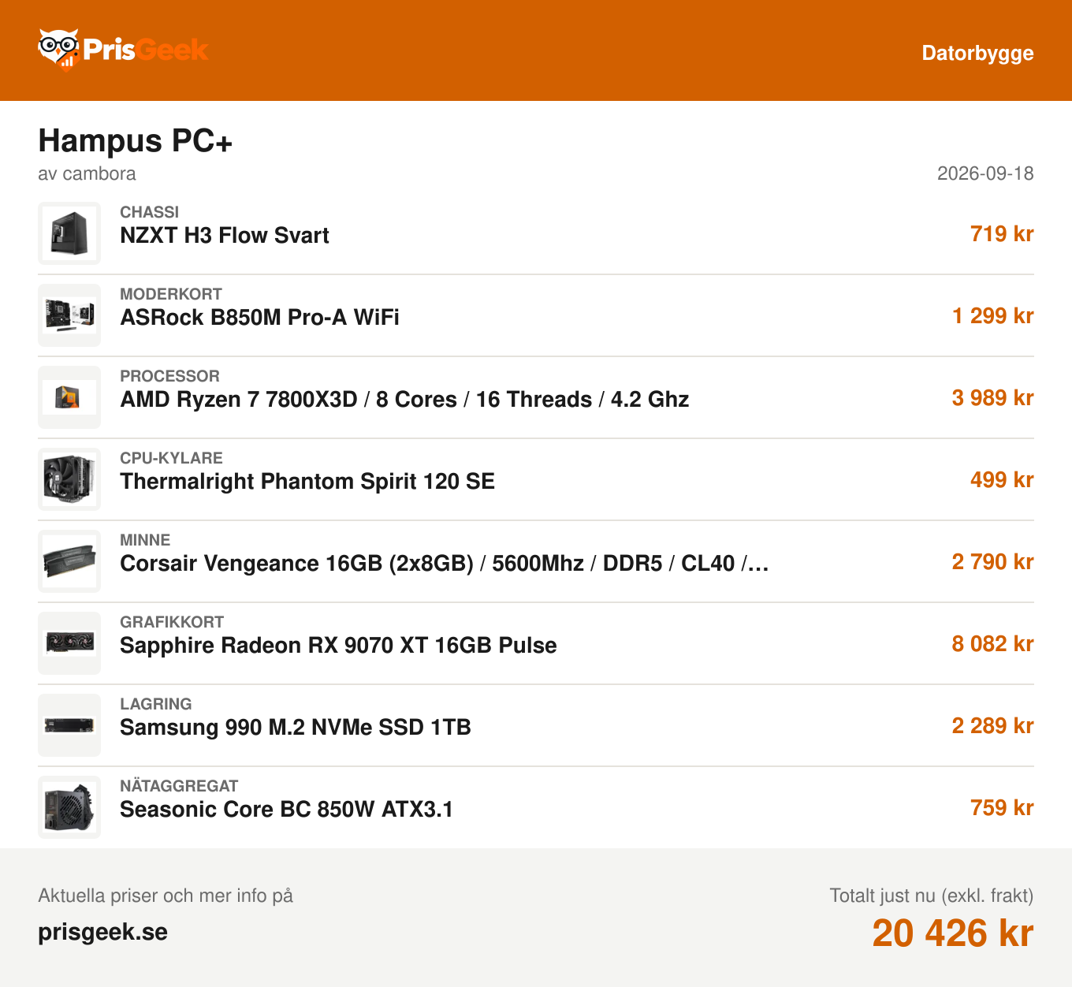The width and height of the screenshot is (1072, 987).
Task: Click the 2 289 kr storage price
Action: click(x=992, y=725)
